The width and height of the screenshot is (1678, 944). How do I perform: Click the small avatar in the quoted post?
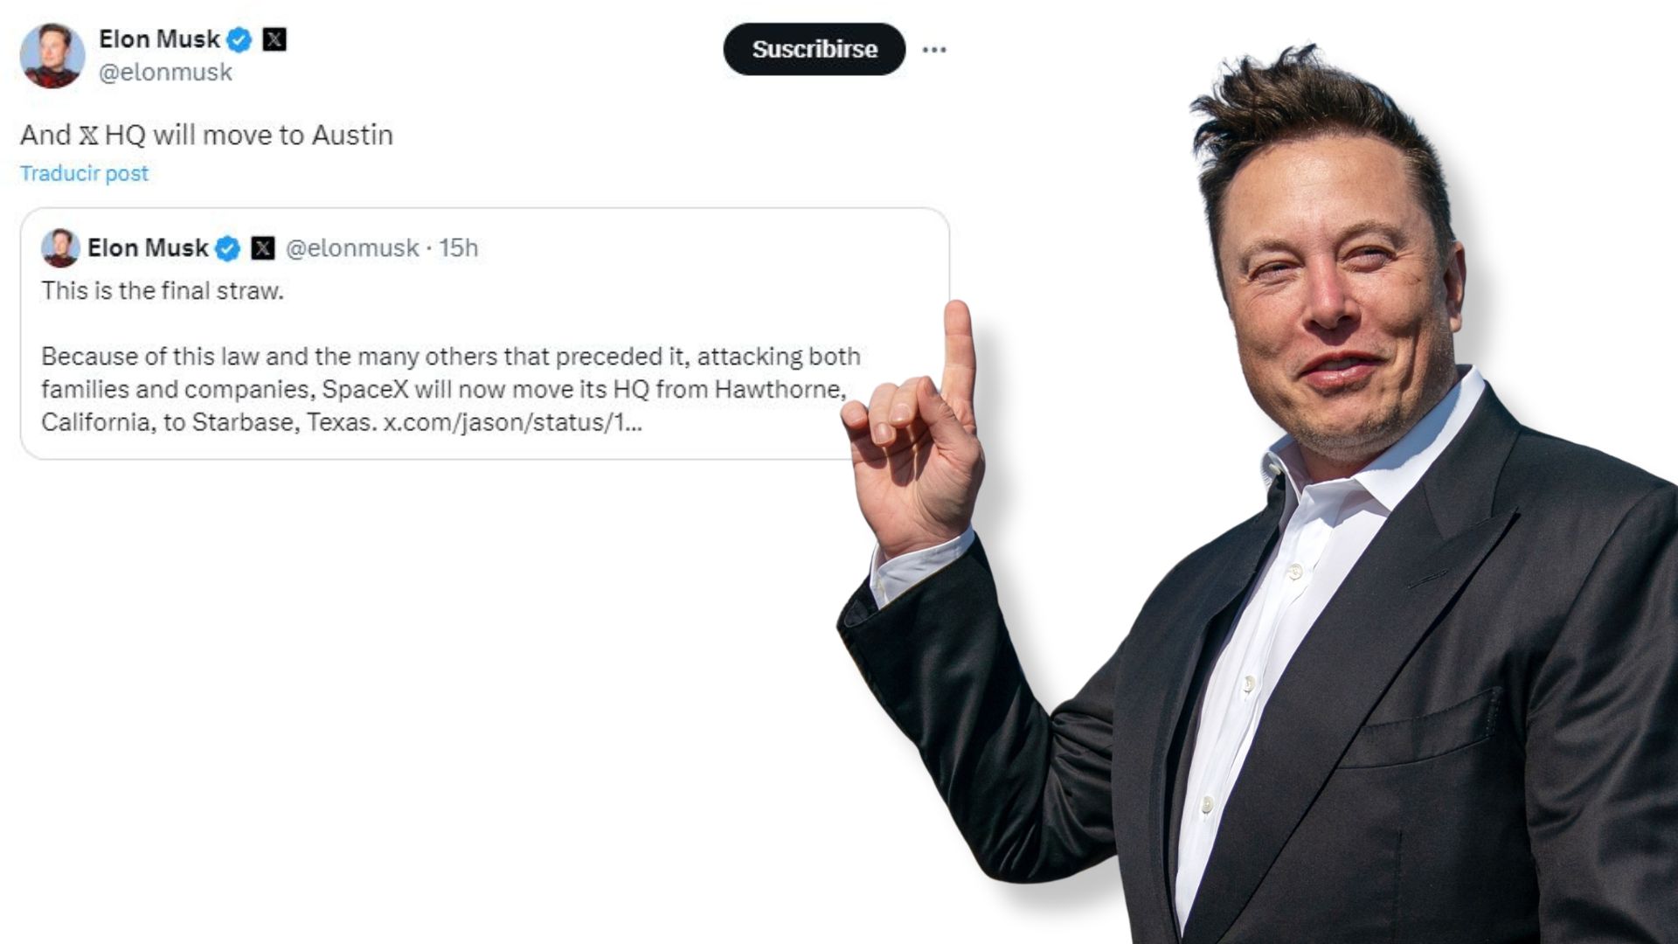[x=60, y=248]
